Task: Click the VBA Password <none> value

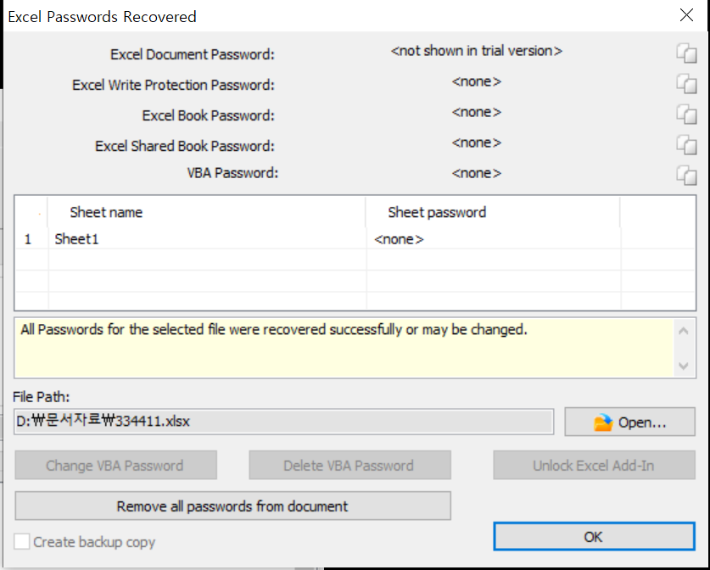Action: [x=477, y=173]
